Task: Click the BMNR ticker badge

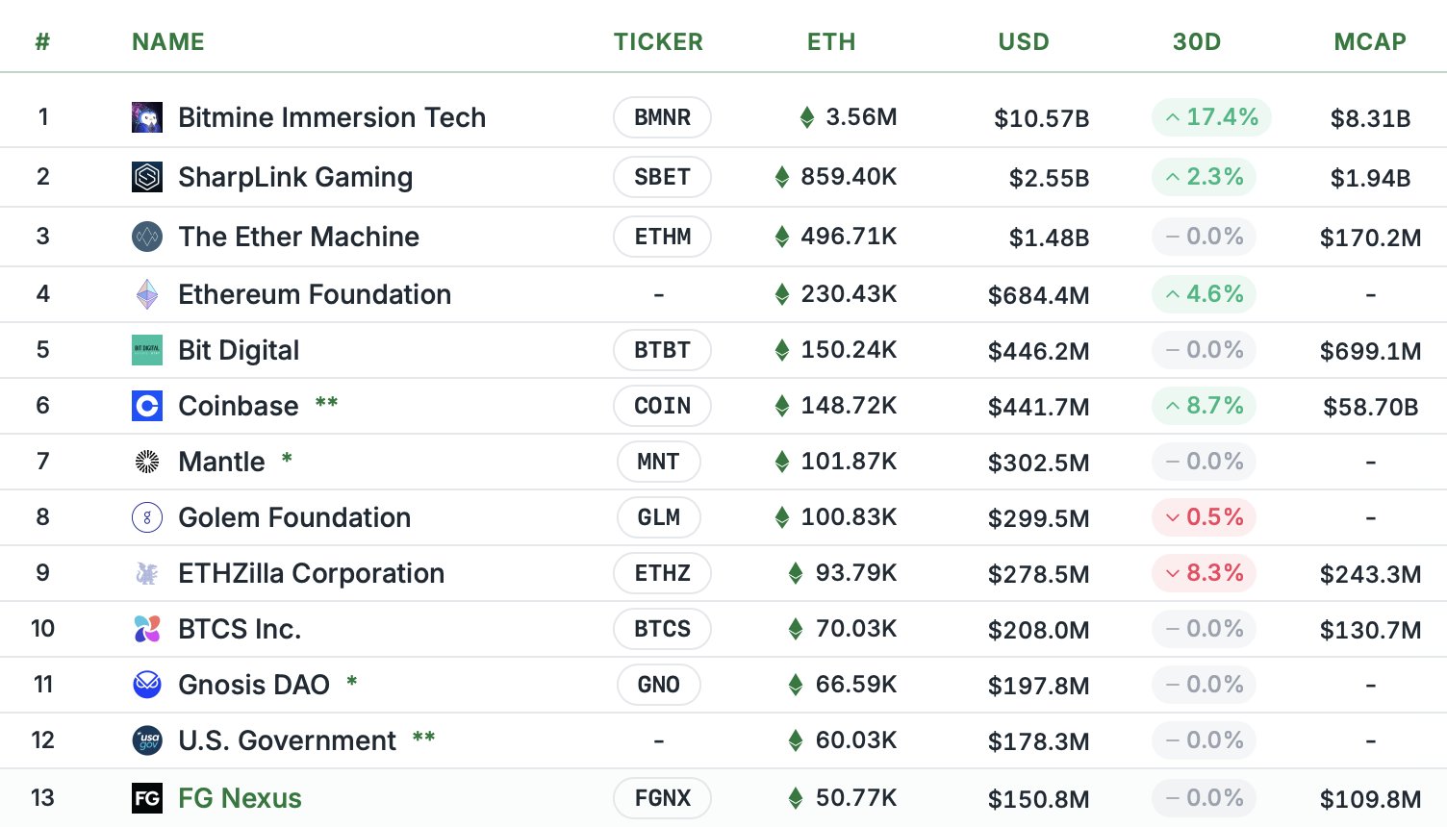Action: [662, 117]
